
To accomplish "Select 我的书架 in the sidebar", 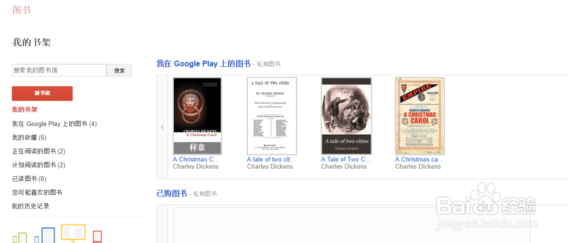I will [x=24, y=109].
